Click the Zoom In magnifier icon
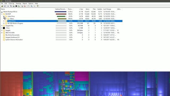Screen dimensions: 170x96 (x=32, y=6)
